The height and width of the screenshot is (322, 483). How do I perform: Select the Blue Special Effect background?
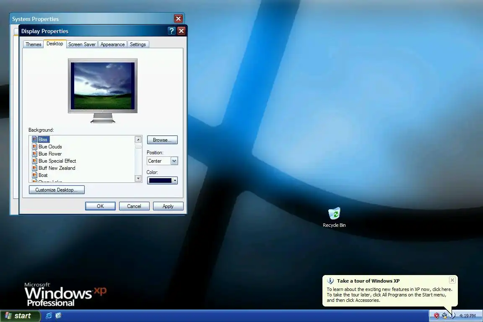click(x=57, y=161)
